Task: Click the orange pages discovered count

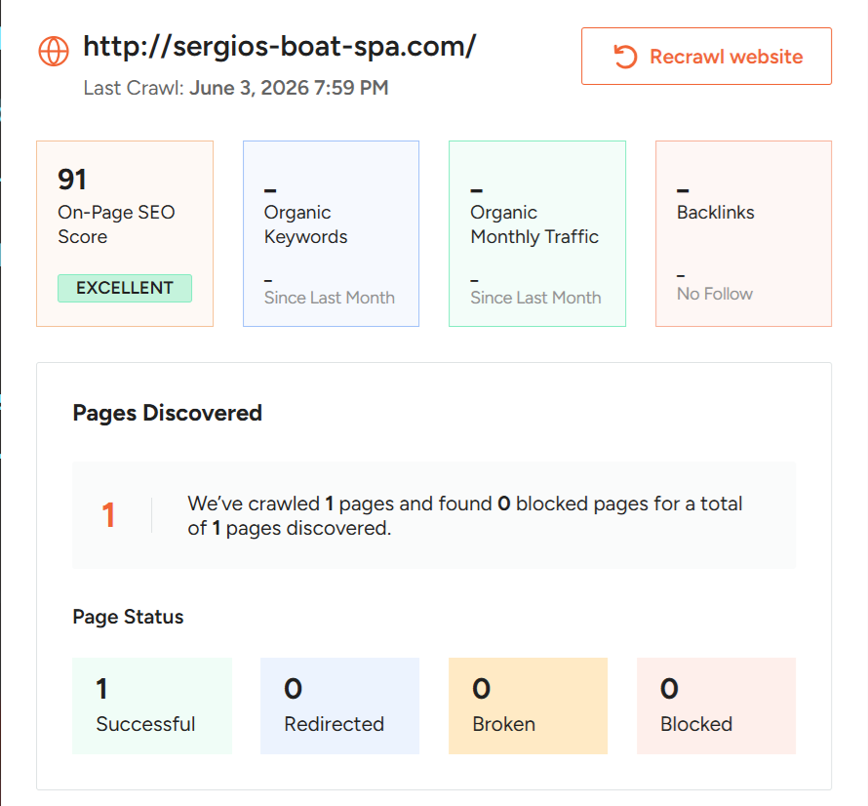Action: pyautogui.click(x=108, y=514)
